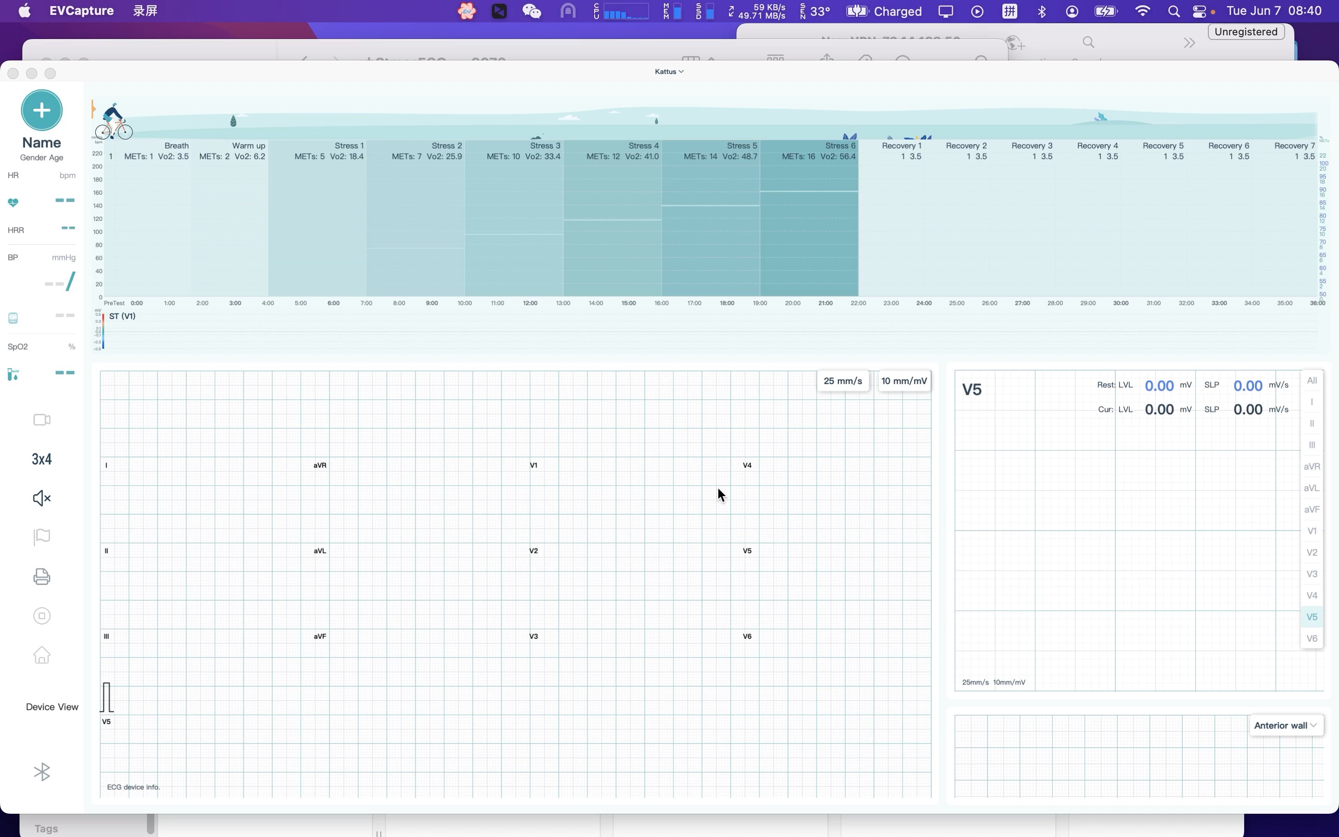The image size is (1339, 837).
Task: Click the stop recording circle icon
Action: [x=42, y=616]
